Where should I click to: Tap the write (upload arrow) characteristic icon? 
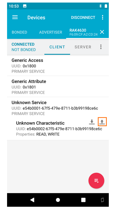click(102, 122)
